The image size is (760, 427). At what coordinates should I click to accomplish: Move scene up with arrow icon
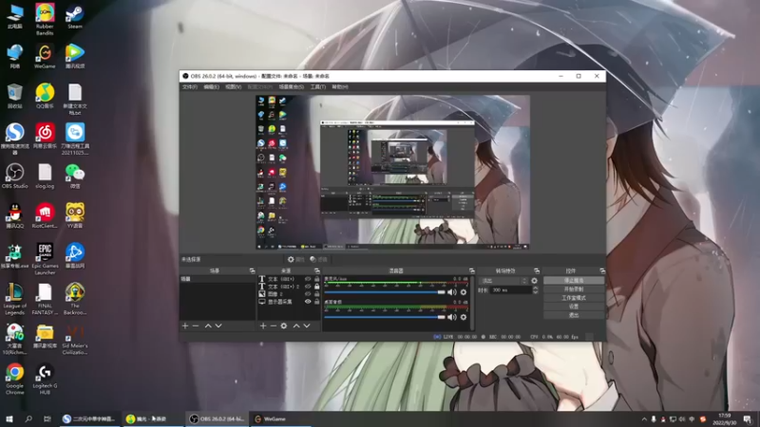208,325
